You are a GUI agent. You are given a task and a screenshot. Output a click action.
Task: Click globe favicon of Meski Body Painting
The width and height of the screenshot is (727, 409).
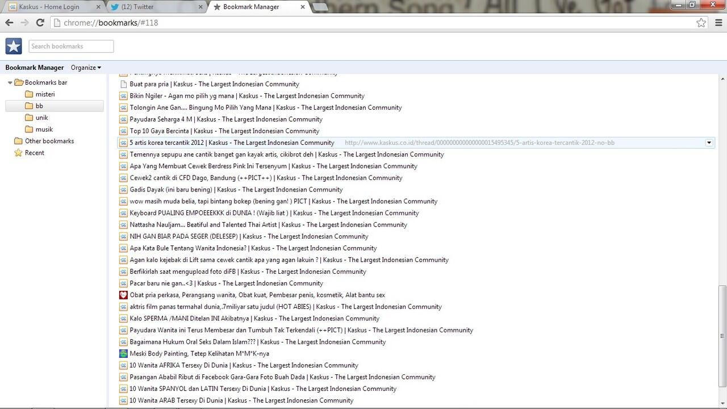click(x=123, y=353)
